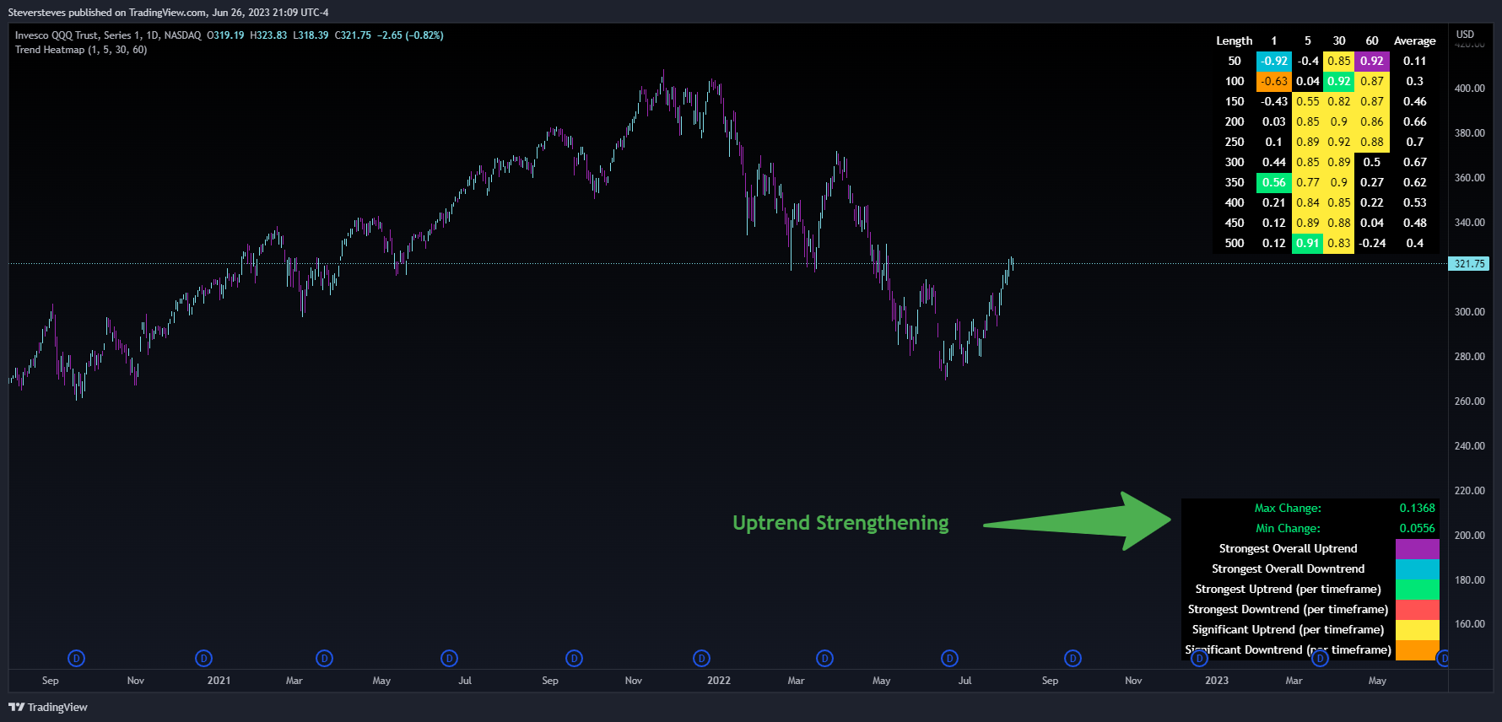Click the 60 timeframe column header

tap(1372, 40)
